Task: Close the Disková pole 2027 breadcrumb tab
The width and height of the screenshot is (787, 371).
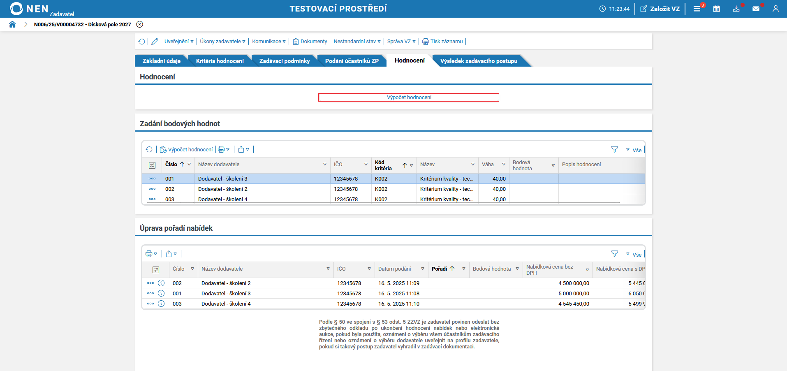Action: click(x=140, y=24)
